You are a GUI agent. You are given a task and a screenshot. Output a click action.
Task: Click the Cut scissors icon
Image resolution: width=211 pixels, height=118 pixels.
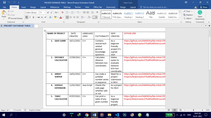9,11
